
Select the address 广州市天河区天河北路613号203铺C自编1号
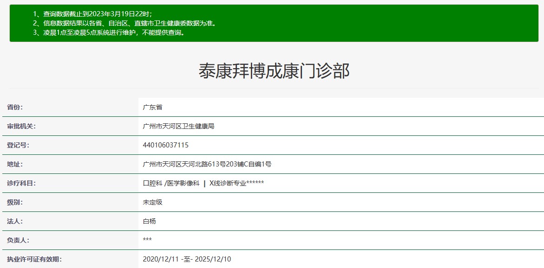point(207,165)
